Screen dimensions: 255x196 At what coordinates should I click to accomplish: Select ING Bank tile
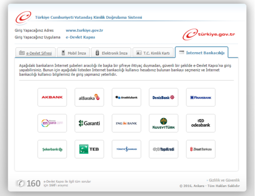[x=126, y=123]
